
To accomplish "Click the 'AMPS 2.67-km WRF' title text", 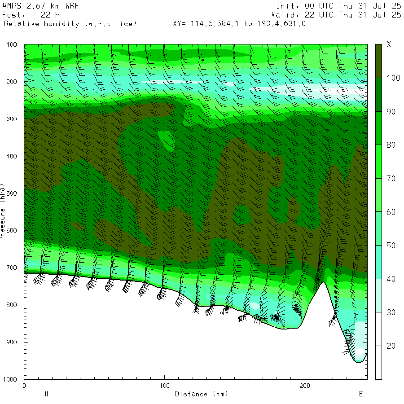I will (40, 6).
